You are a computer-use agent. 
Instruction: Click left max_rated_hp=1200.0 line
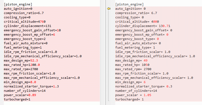[22, 65]
